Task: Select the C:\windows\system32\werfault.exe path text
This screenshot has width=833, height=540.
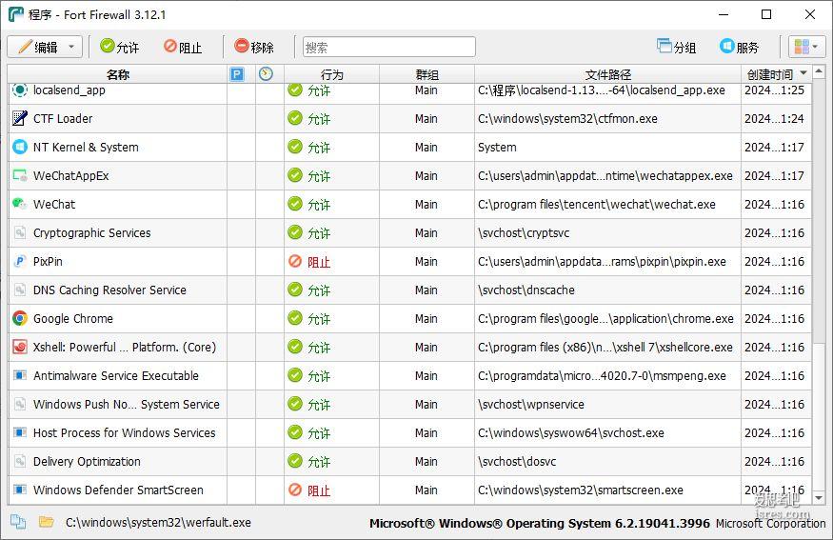Action: (x=158, y=523)
